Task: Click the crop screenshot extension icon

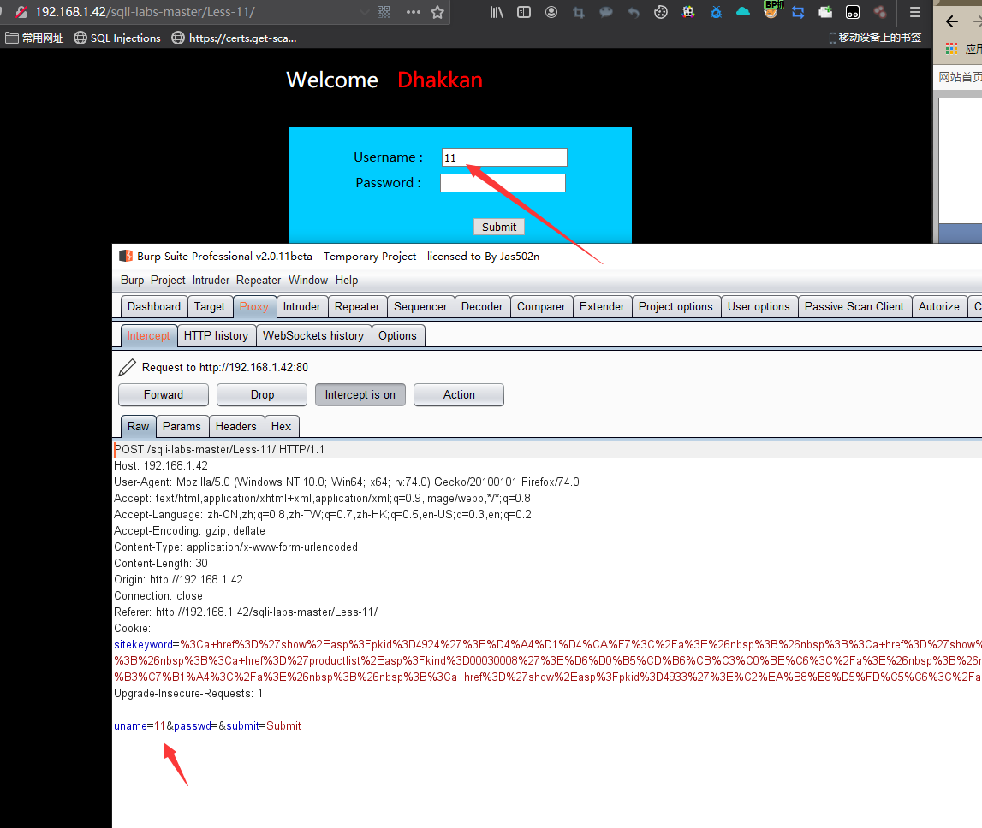Action: pos(579,12)
